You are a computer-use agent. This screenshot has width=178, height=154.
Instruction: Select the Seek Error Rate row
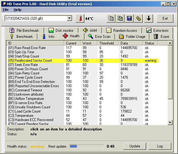tap(83, 65)
